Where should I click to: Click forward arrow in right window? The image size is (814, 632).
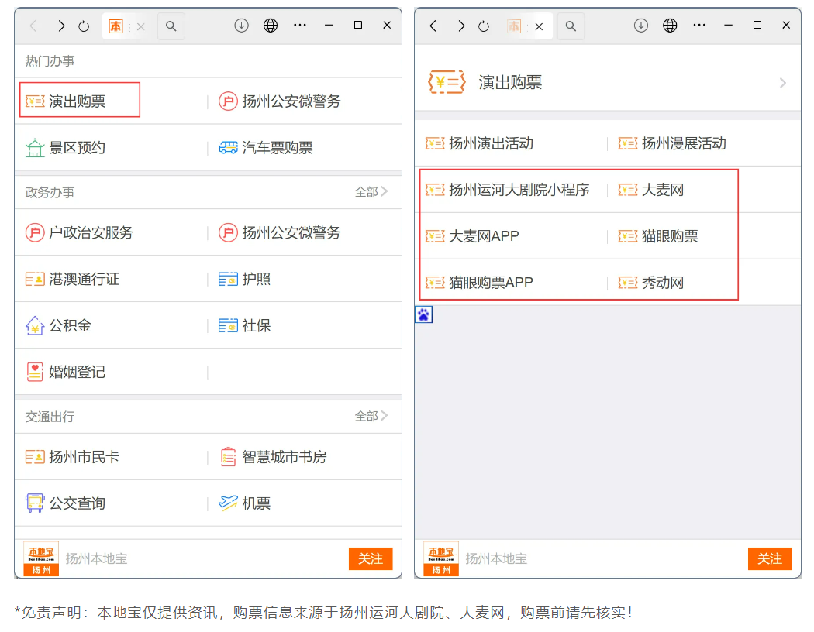coord(461,26)
